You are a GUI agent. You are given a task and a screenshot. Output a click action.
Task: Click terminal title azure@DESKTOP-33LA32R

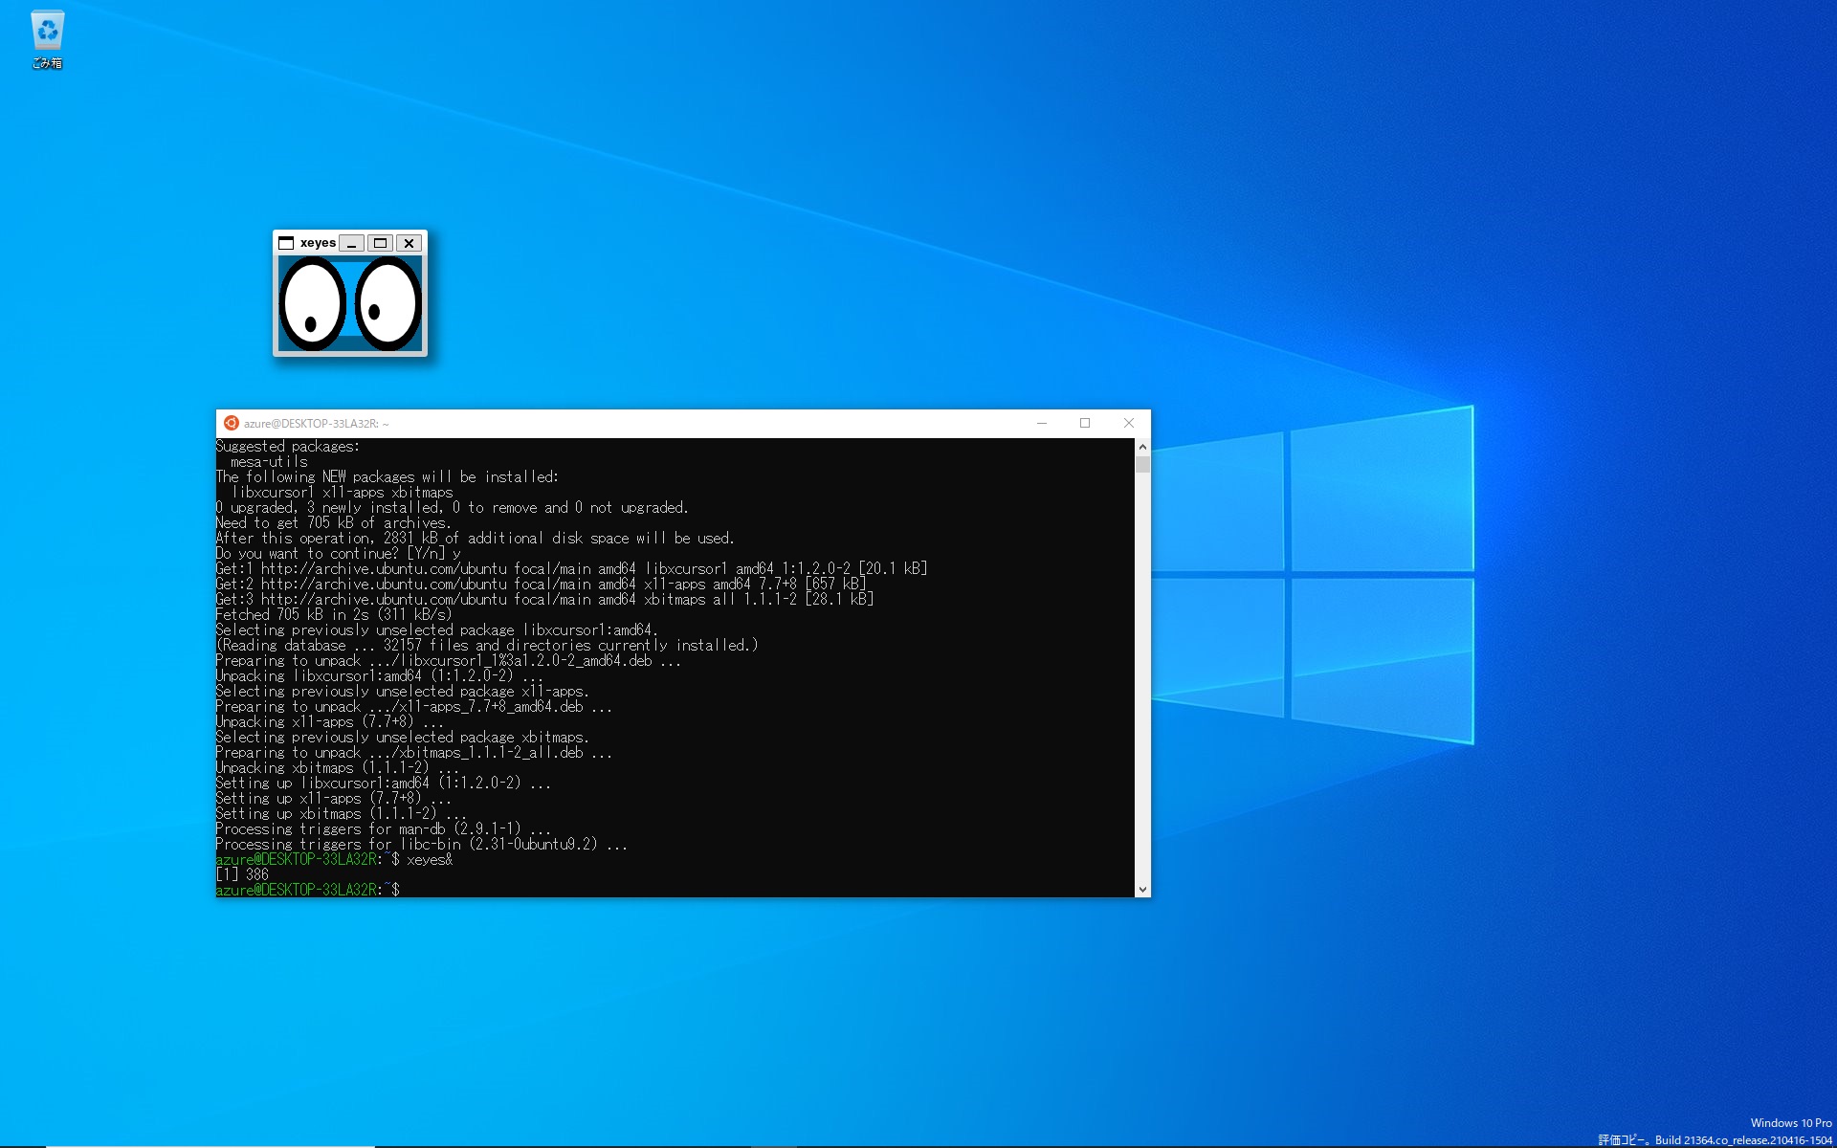coord(316,424)
